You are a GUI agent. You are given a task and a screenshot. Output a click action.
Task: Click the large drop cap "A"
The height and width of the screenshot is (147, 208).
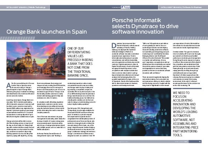point(9,85)
